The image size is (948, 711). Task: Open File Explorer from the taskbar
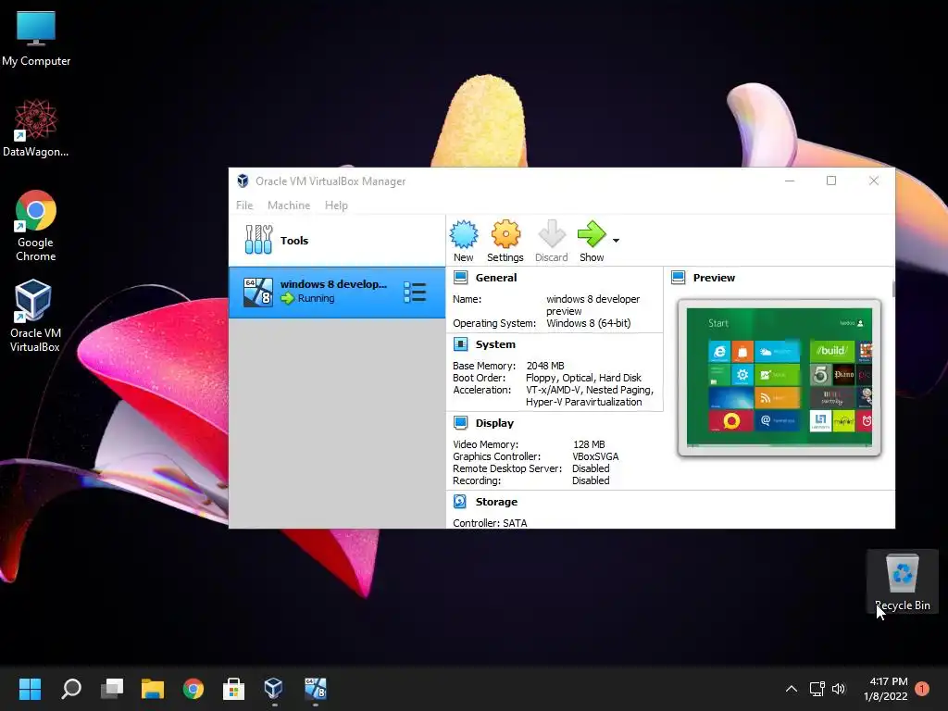pyautogui.click(x=153, y=689)
